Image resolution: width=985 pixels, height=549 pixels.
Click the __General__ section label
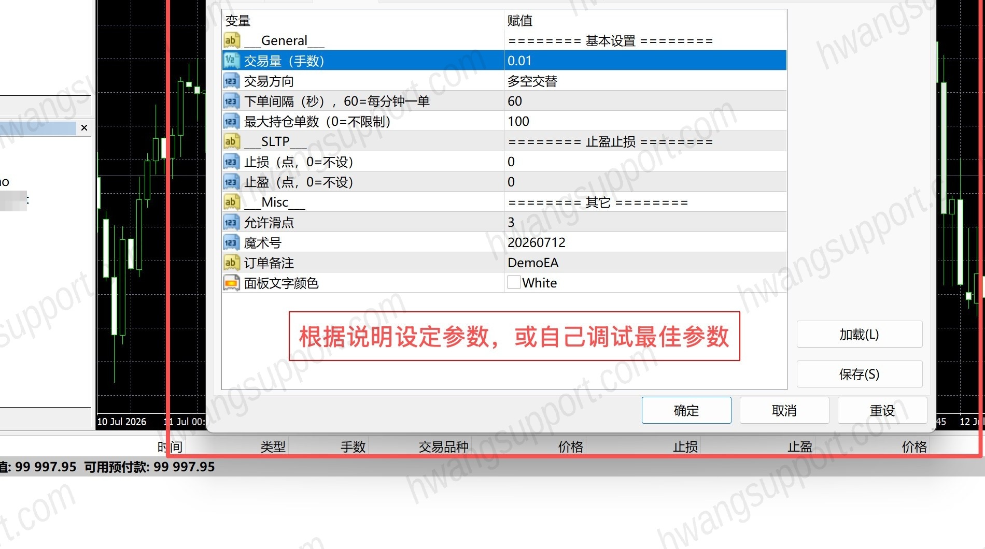[x=284, y=40]
